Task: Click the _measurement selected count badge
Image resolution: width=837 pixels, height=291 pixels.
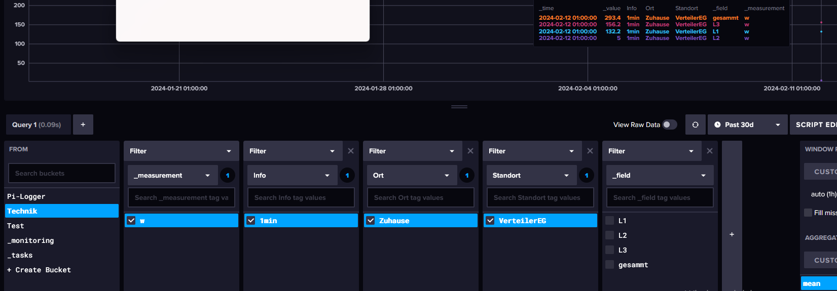Action: pos(228,175)
